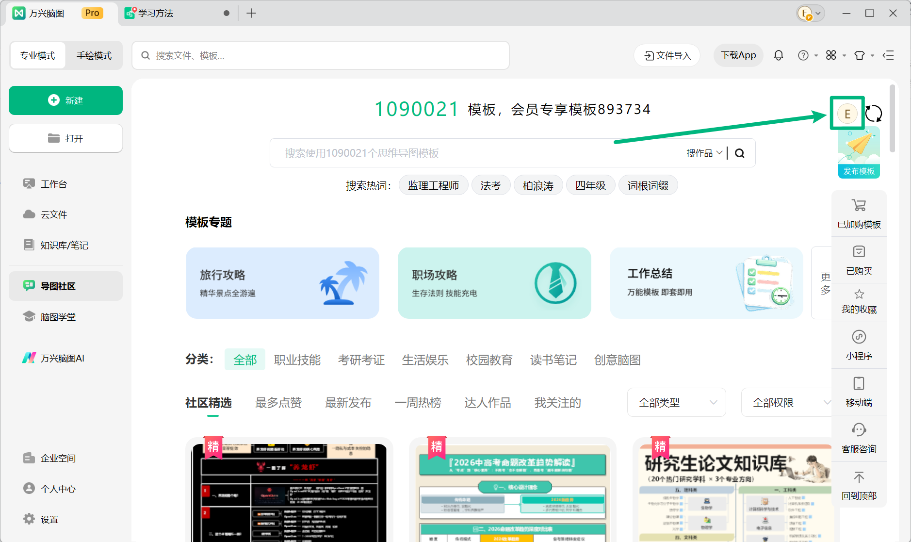Select the 万兴脑图 home tab

coord(61,13)
